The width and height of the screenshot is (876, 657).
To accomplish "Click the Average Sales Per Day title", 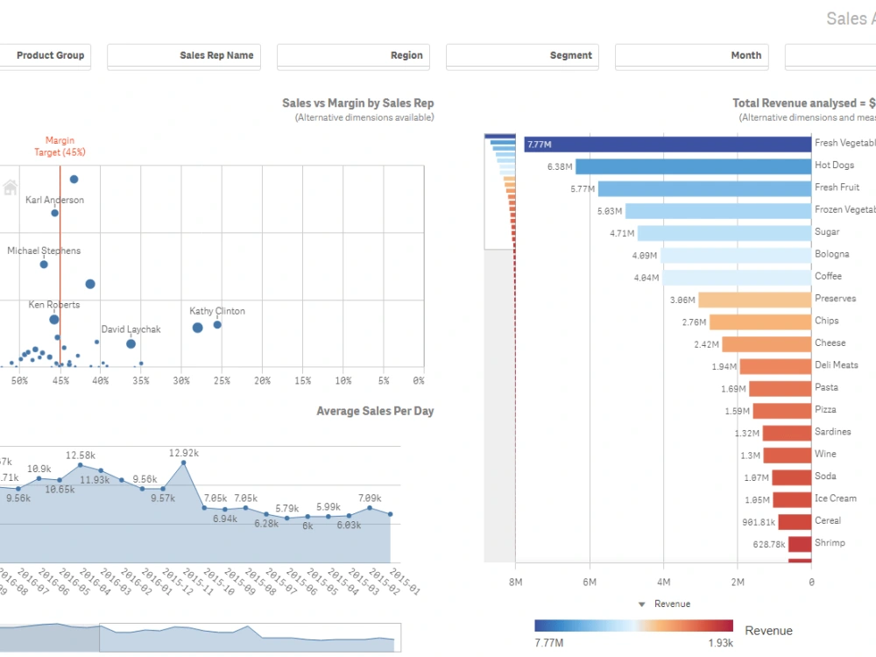I will pyautogui.click(x=375, y=410).
